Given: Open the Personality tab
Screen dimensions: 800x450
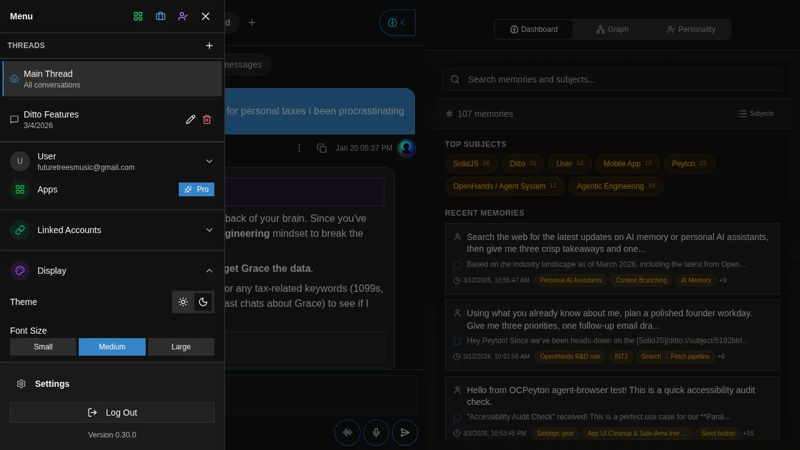Looking at the screenshot, I should [691, 29].
